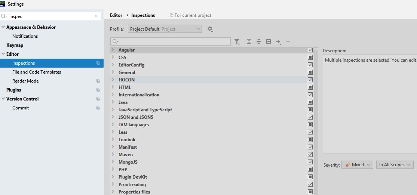Toggle the General inspections checkbox
This screenshot has width=417, height=195.
point(310,72)
